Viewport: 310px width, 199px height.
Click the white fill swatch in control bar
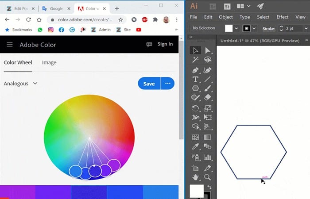point(229,28)
